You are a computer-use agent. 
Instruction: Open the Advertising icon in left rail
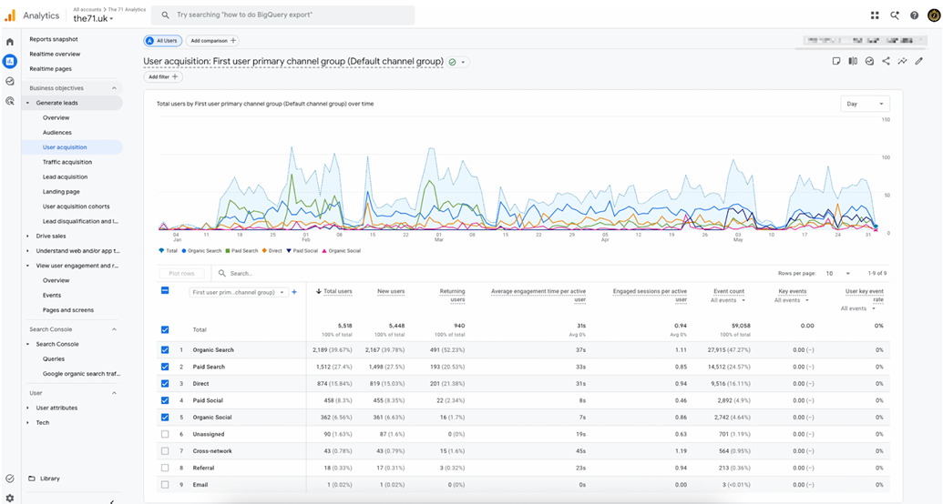pos(10,101)
